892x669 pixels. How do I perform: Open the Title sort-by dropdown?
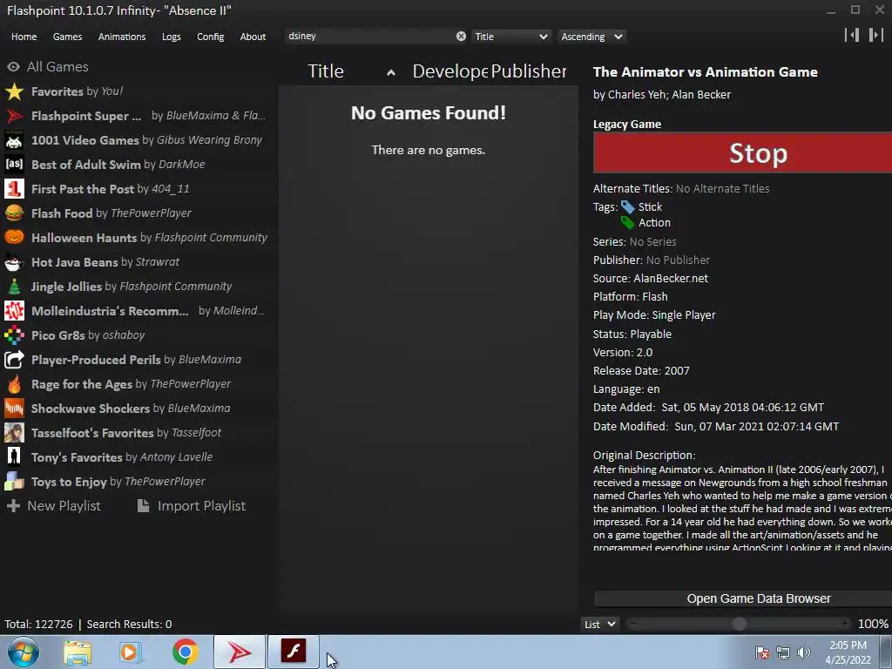(x=510, y=37)
